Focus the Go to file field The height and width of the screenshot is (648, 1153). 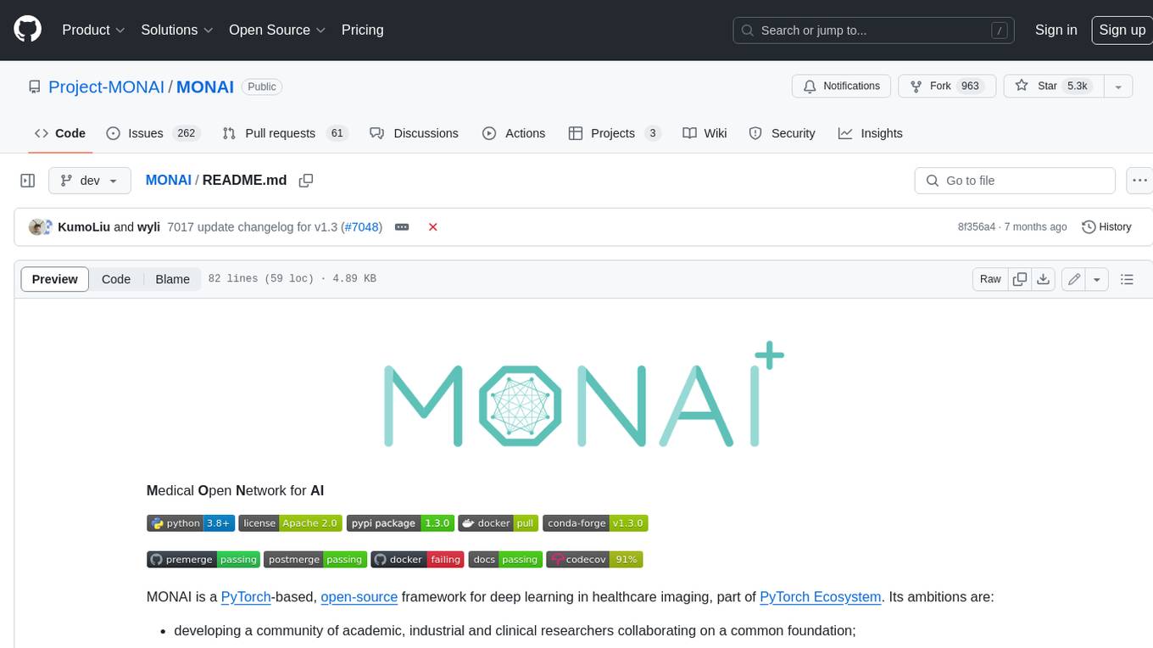tap(1015, 181)
